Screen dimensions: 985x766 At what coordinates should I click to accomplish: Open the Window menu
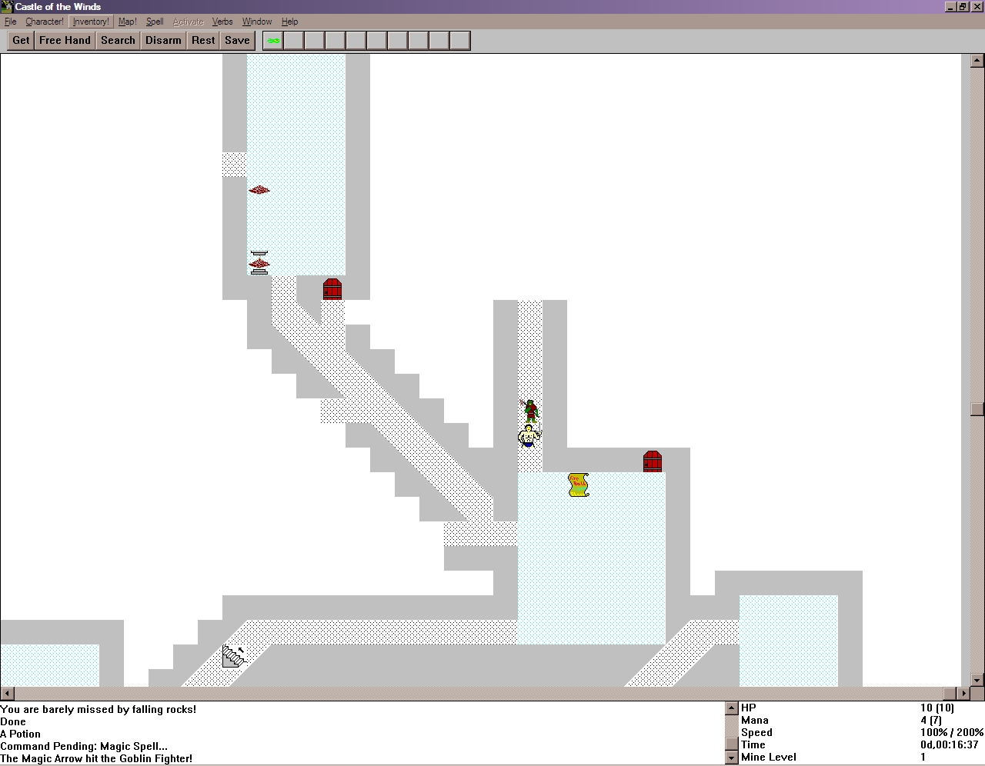tap(257, 22)
